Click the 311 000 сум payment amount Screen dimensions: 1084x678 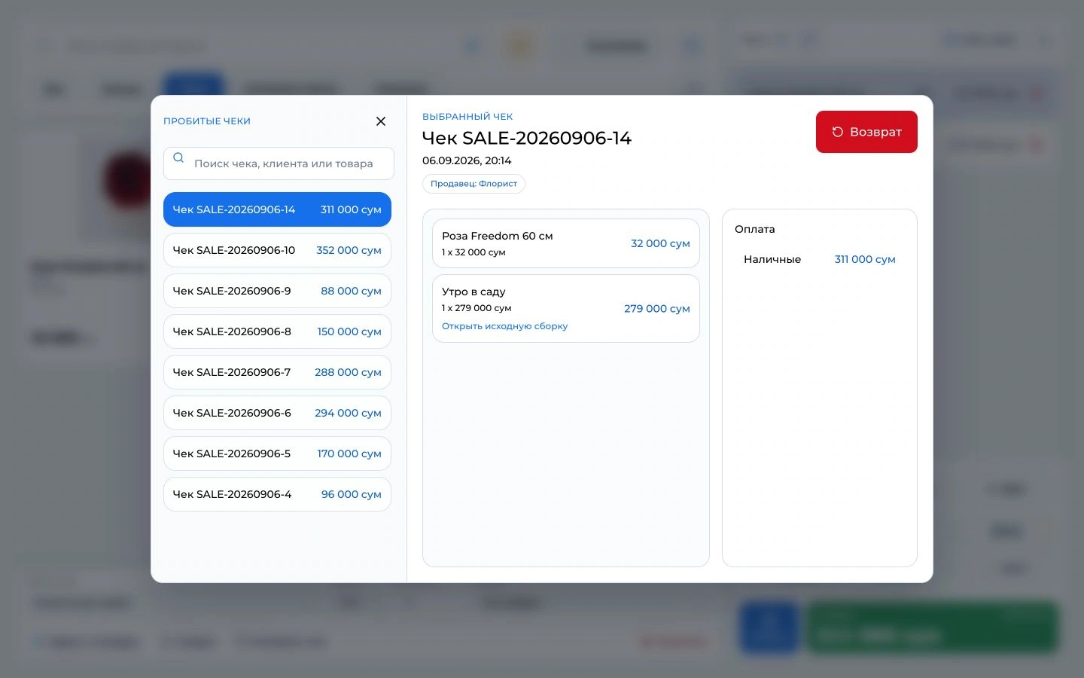(x=865, y=259)
